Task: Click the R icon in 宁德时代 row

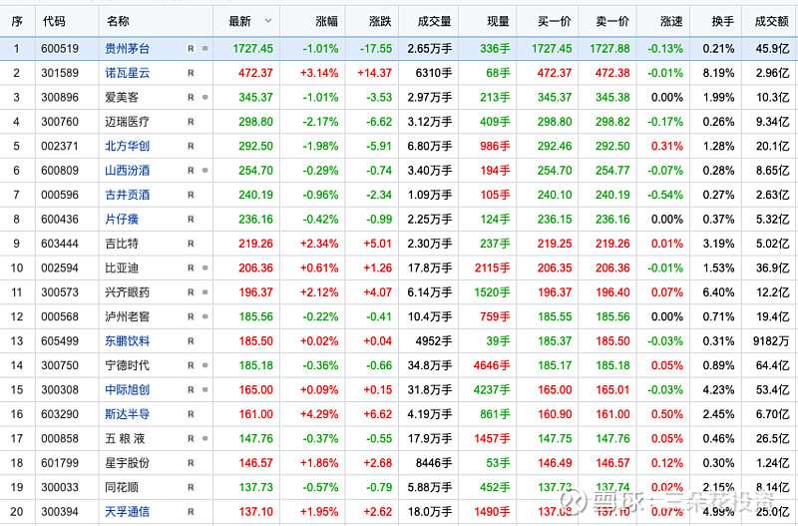Action: point(191,365)
